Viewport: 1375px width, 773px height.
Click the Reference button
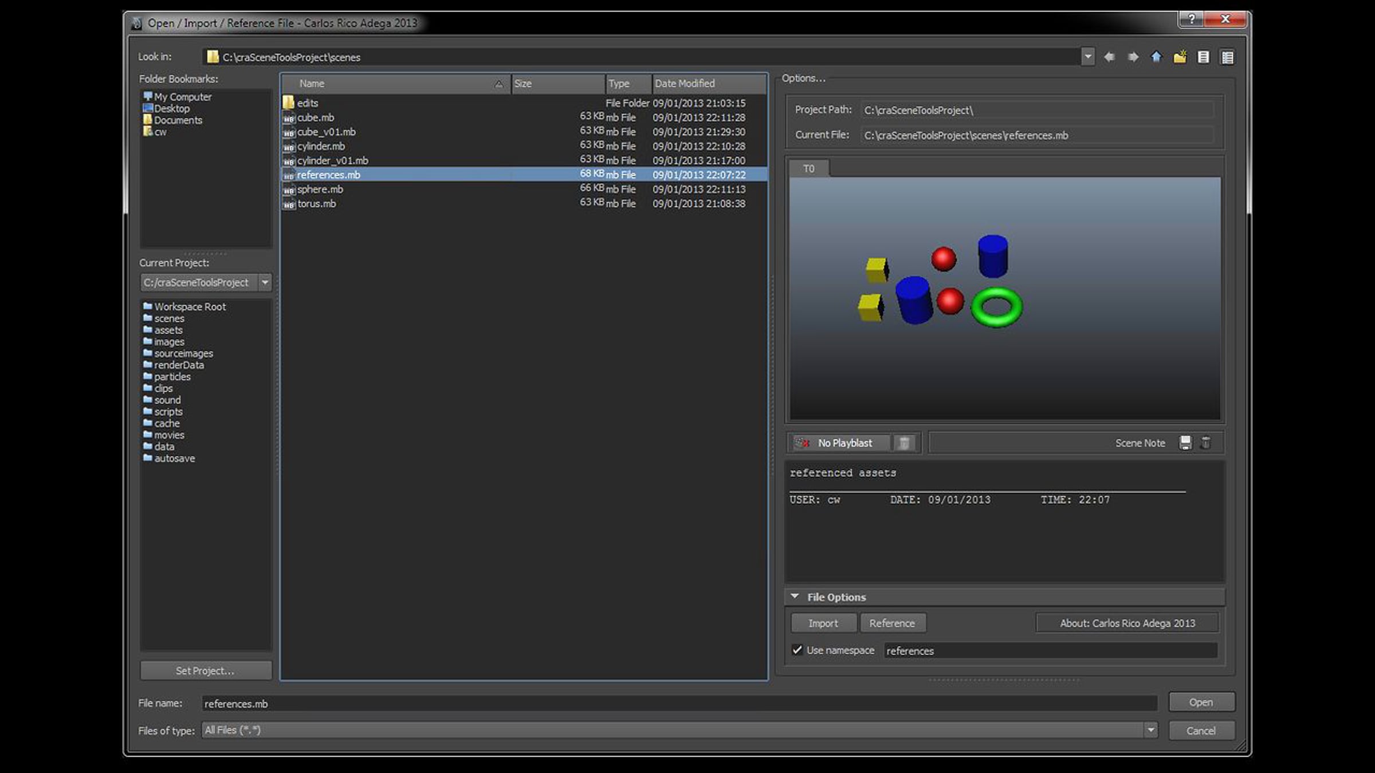(x=892, y=623)
